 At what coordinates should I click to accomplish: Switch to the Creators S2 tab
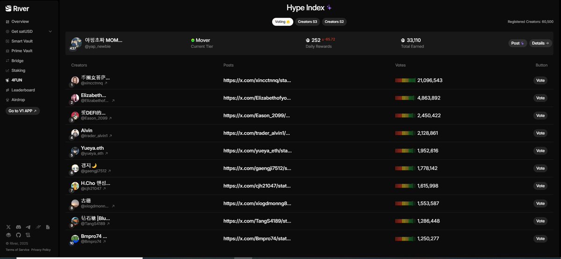(334, 22)
